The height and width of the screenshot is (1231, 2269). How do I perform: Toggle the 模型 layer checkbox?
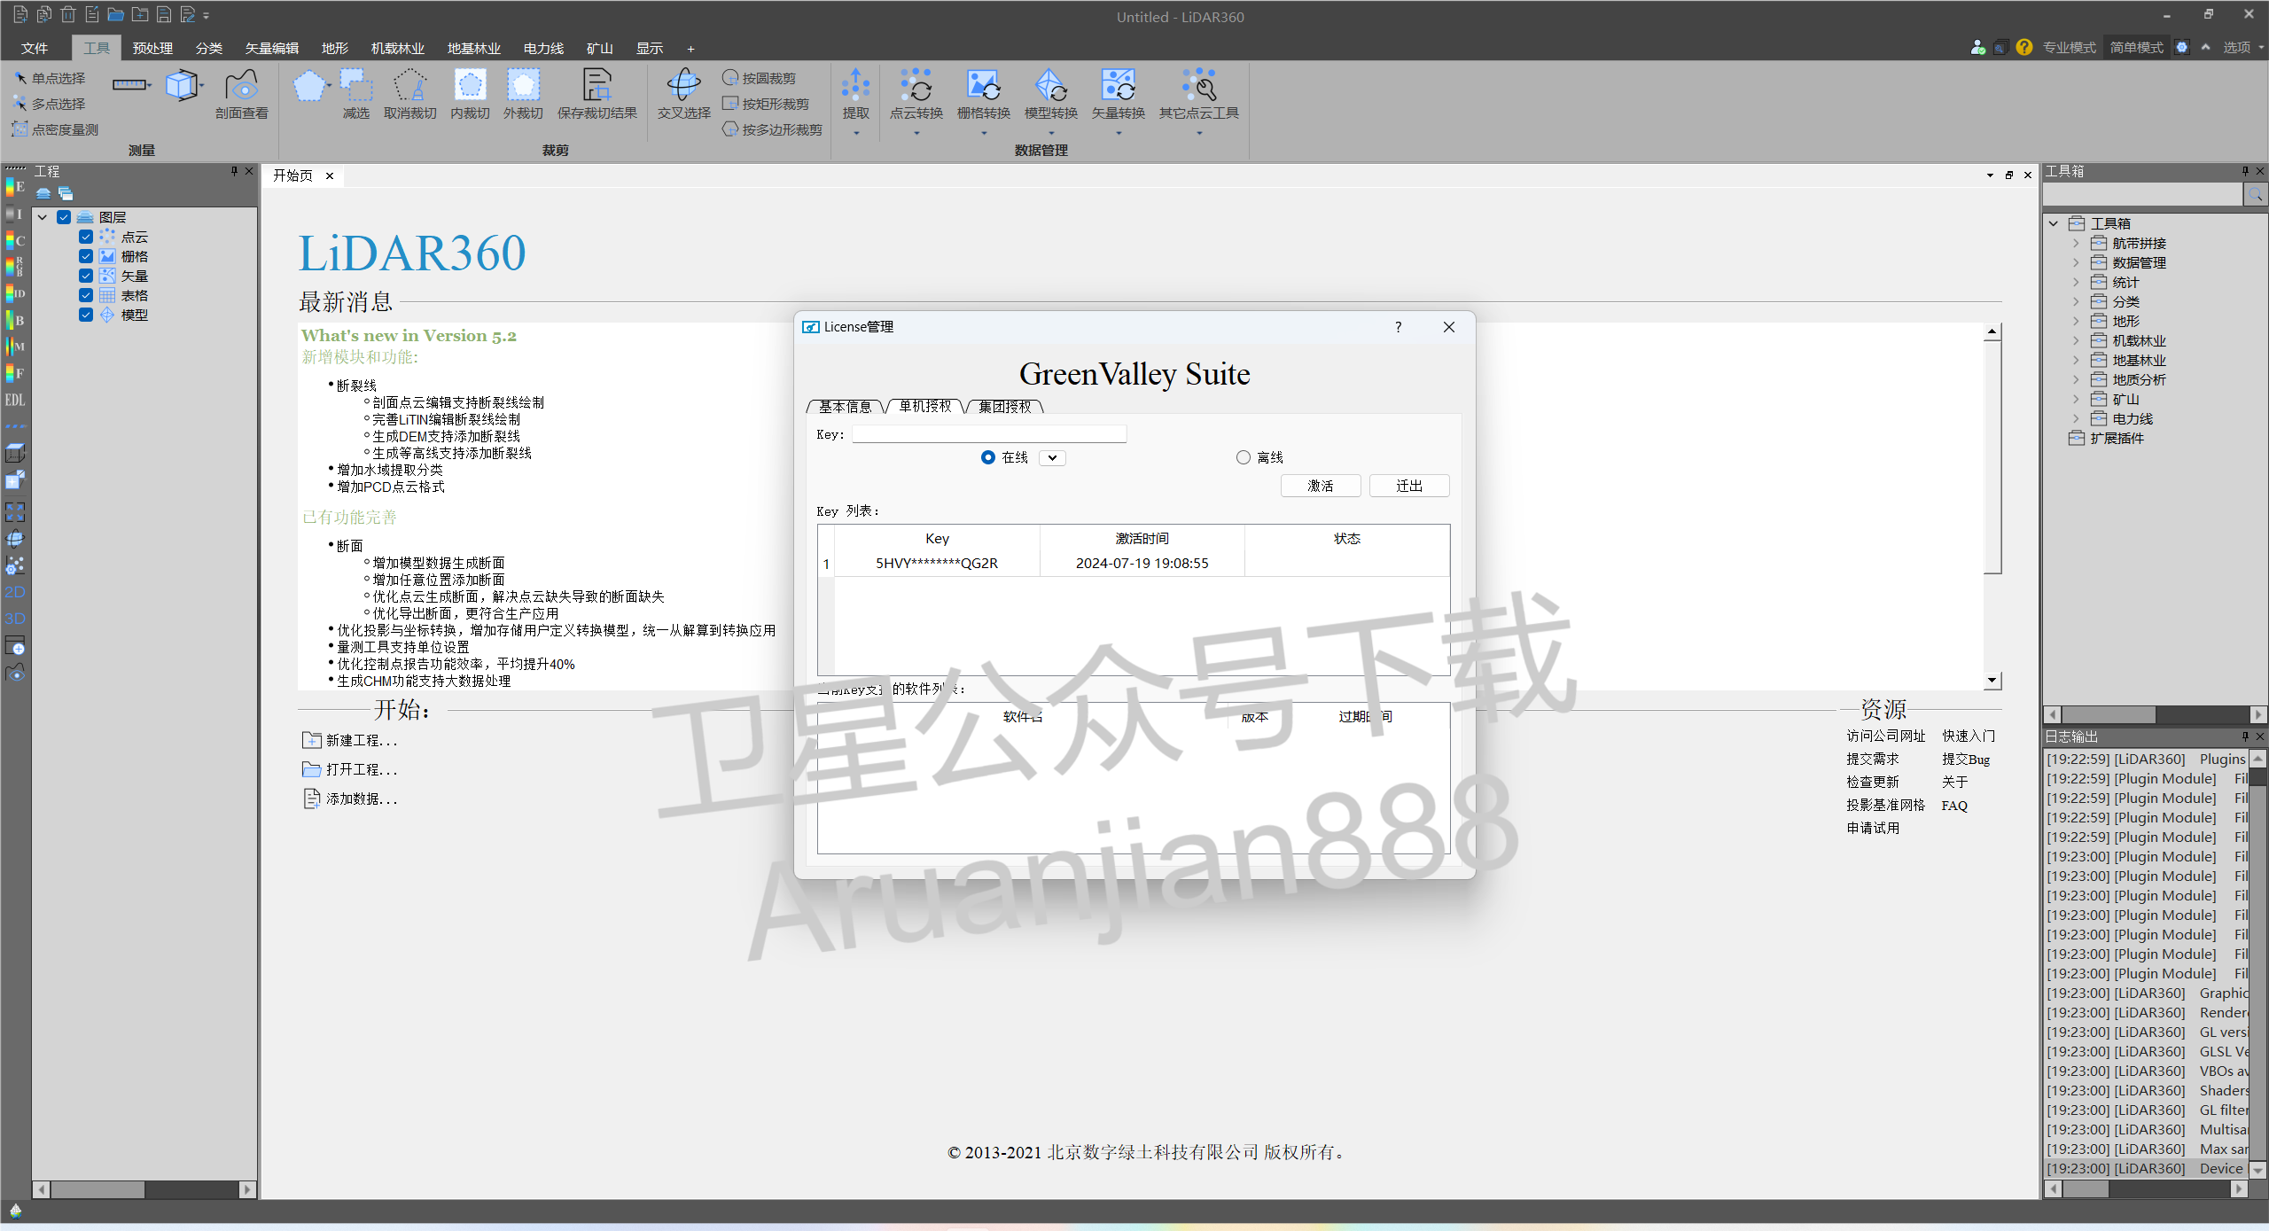(86, 315)
